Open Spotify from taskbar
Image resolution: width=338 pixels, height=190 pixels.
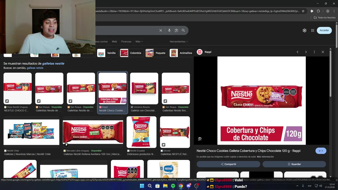tap(173, 186)
